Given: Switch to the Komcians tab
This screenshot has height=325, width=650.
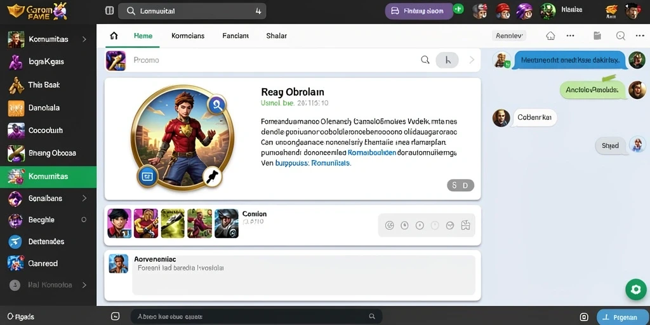Looking at the screenshot, I should click(188, 36).
